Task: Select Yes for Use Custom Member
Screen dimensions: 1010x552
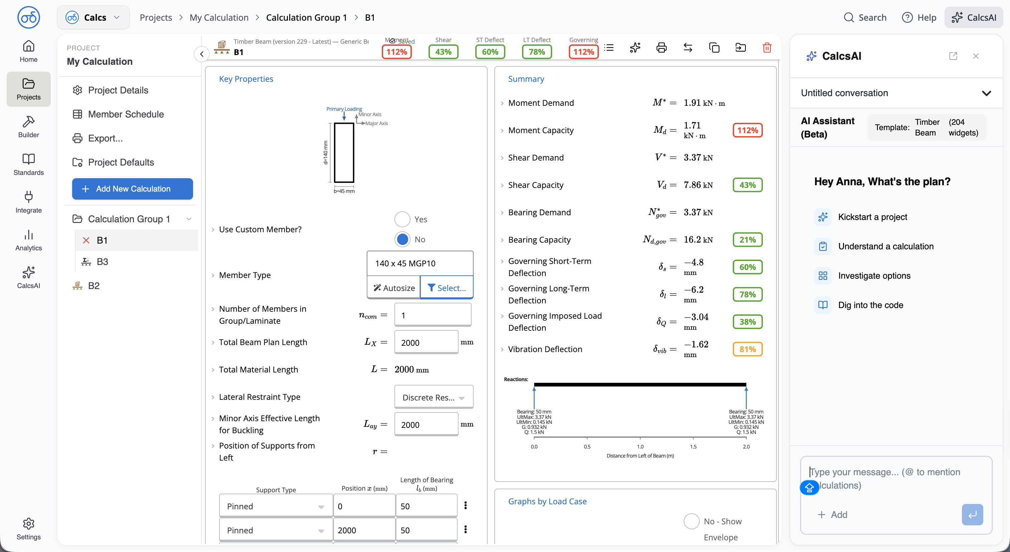Action: 402,219
